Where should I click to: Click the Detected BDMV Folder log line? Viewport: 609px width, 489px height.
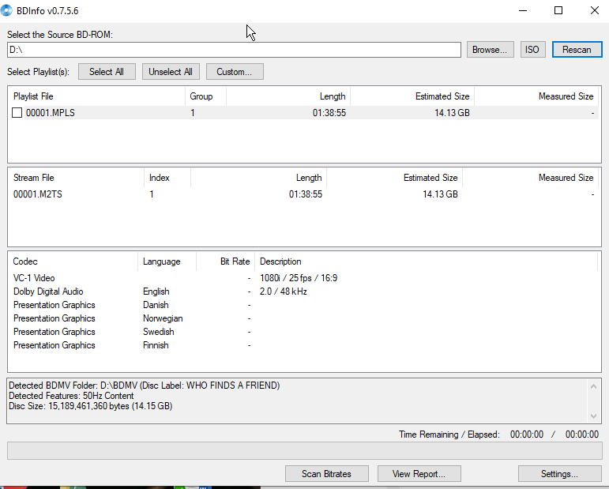coord(144,386)
